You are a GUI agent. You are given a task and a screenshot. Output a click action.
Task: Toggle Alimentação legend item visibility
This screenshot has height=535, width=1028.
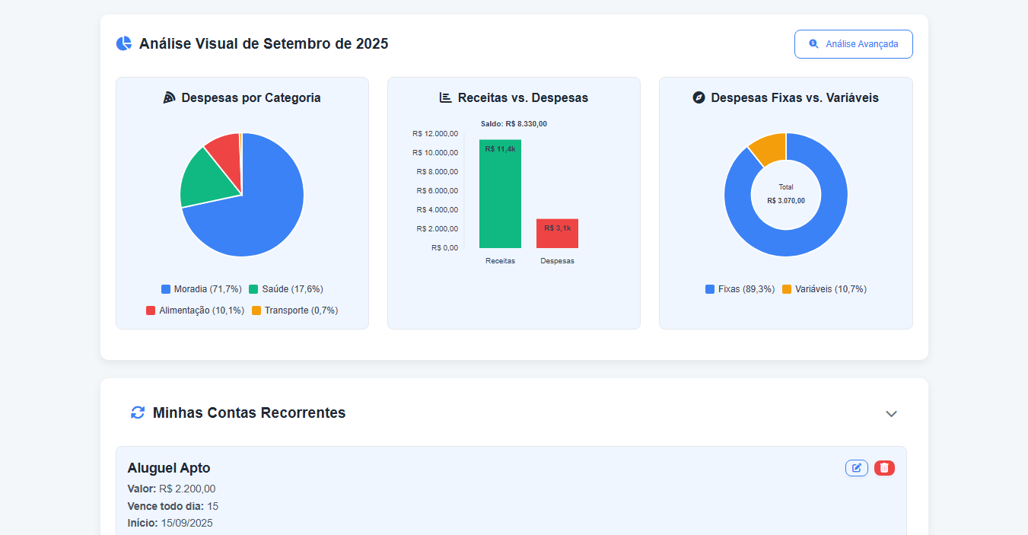click(195, 310)
